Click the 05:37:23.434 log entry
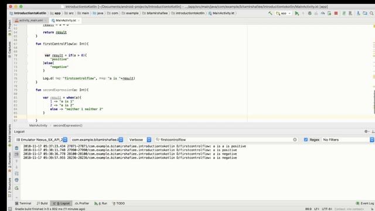Viewport: 375px width, 211px height. click(x=134, y=146)
